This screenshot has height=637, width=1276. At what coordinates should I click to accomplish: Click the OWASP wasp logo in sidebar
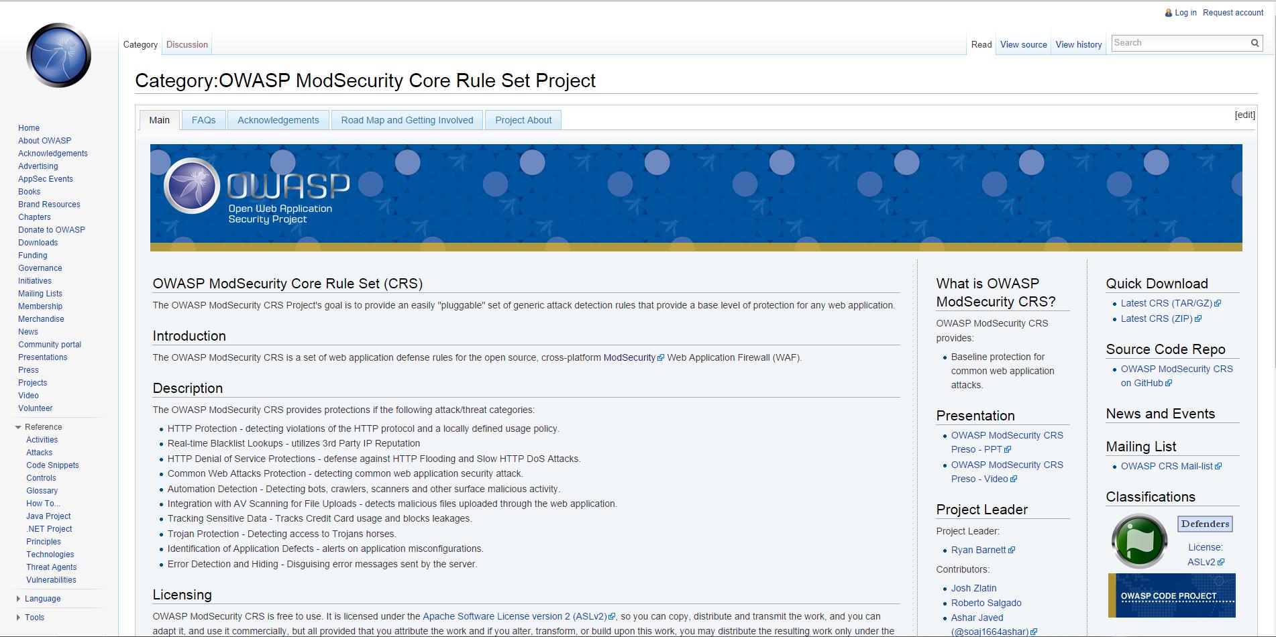pyautogui.click(x=58, y=55)
